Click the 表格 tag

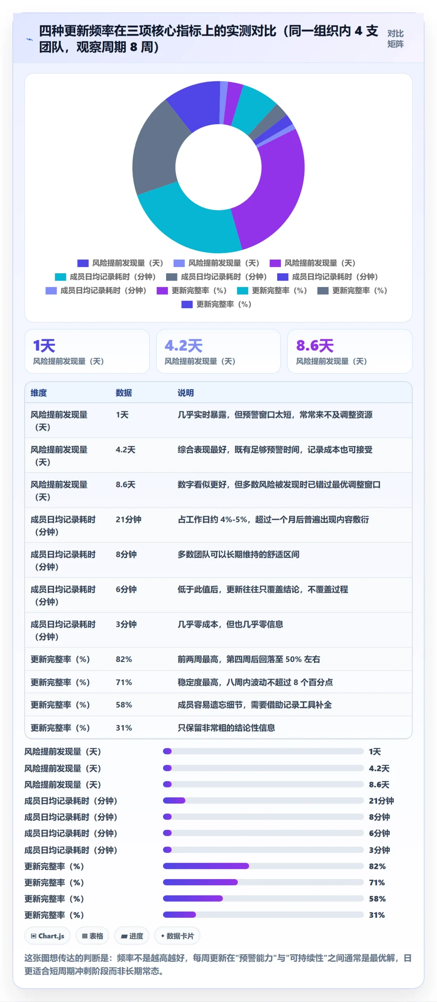point(92,936)
